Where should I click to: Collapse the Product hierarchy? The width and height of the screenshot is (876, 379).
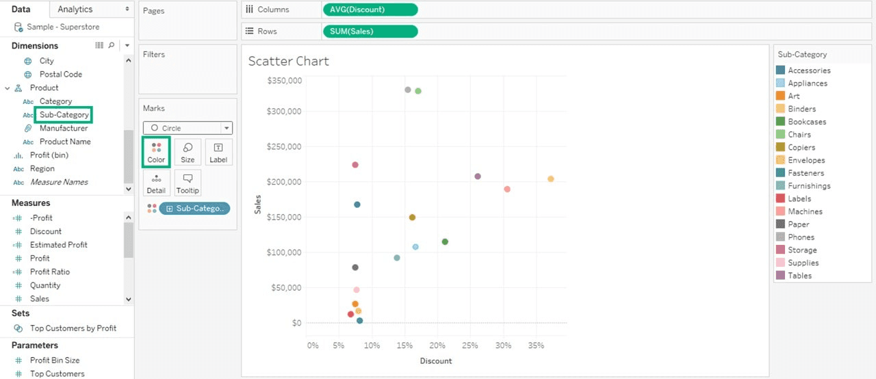tap(8, 88)
